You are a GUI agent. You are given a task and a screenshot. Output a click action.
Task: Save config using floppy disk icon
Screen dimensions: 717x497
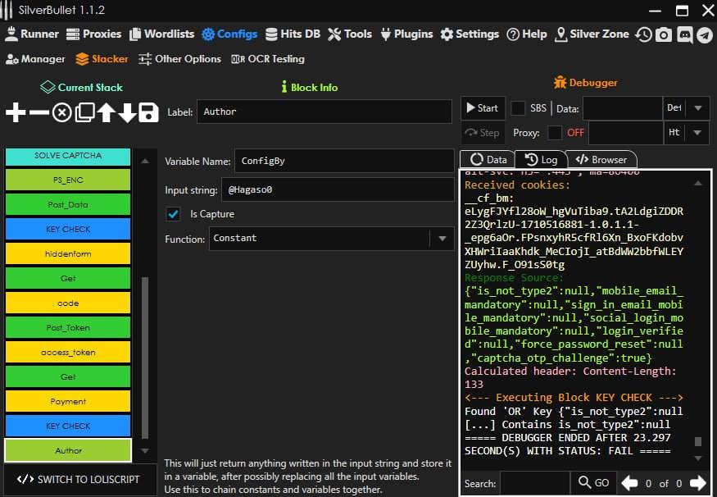coord(148,113)
